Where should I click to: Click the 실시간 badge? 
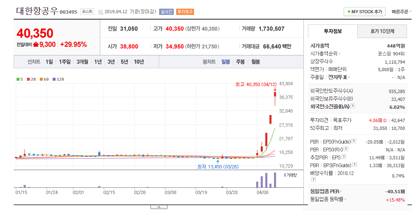[x=166, y=12]
